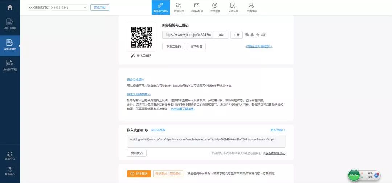Screen dimensions: 392x183
Task: Click the questionnaire URL field
Action: [188, 35]
